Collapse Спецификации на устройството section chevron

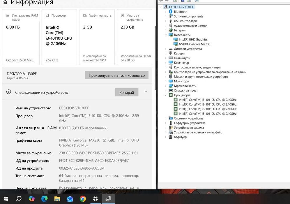[x=146, y=92]
